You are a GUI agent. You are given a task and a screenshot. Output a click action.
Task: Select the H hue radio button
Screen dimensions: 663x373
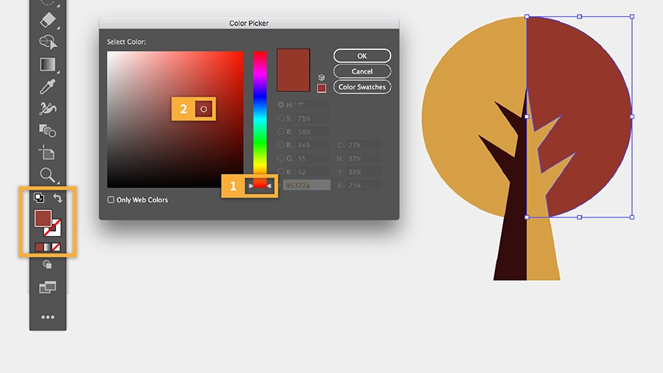point(281,105)
